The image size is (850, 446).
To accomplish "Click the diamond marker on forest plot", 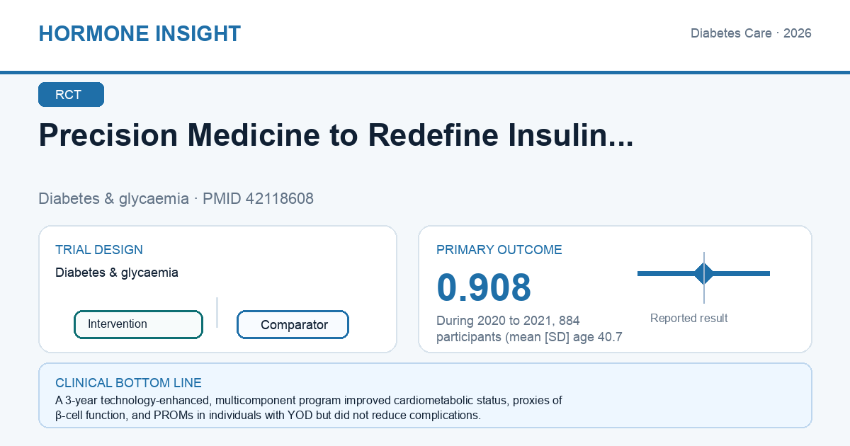I will coord(704,273).
